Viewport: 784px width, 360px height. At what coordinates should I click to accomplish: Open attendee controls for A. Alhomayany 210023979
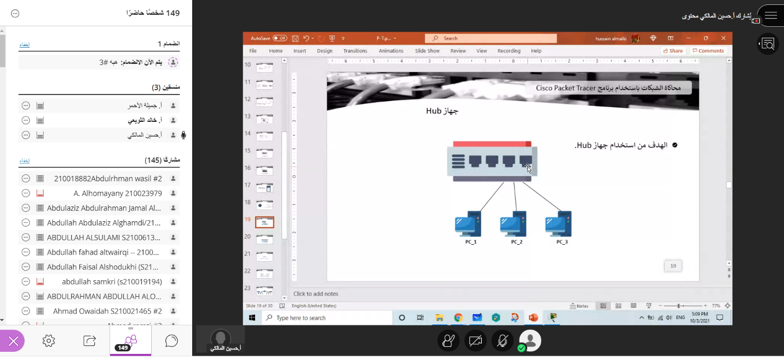[25, 193]
